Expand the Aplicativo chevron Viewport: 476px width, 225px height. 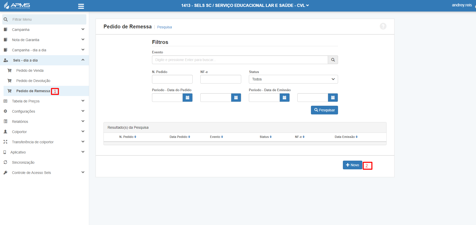(83, 152)
